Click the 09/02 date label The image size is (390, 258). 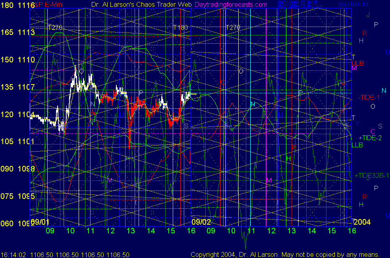(201, 222)
